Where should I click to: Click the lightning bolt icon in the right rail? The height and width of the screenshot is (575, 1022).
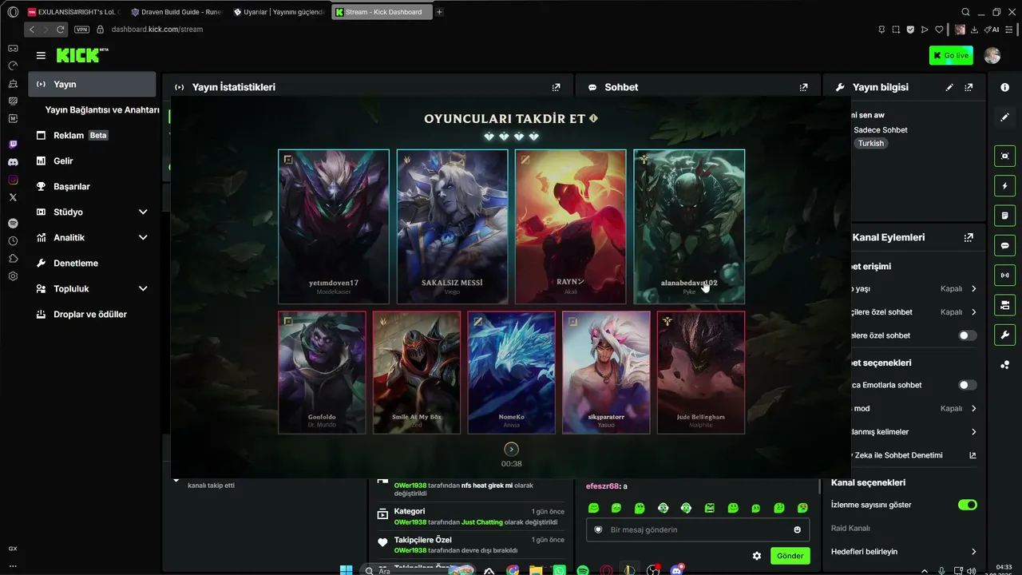pos(1004,186)
